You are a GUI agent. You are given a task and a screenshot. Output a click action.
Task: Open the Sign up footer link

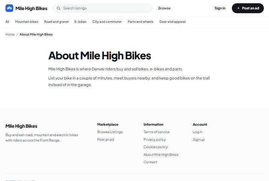click(199, 139)
